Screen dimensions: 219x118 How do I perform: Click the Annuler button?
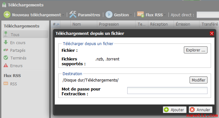200,110
